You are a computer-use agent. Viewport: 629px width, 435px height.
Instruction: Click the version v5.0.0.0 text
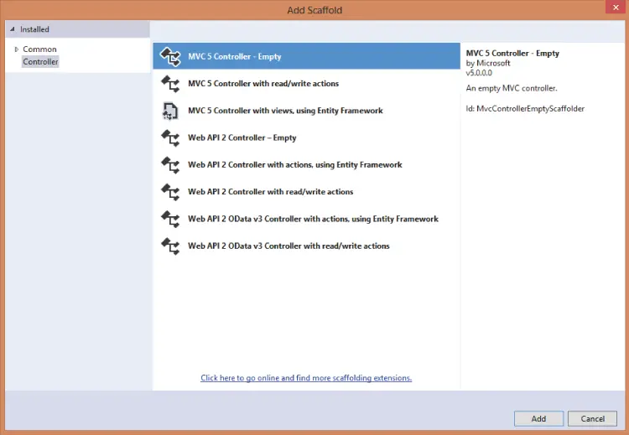tap(479, 73)
